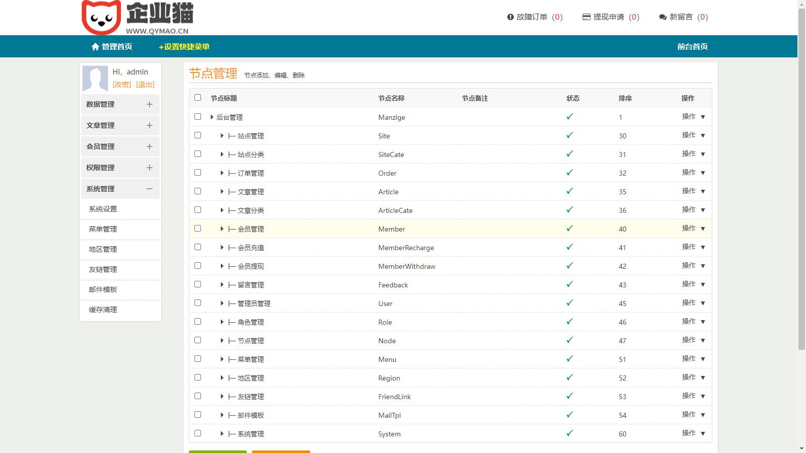Collapse the 系统管理 sidebar section
Viewport: 806px width, 453px height.
(149, 189)
